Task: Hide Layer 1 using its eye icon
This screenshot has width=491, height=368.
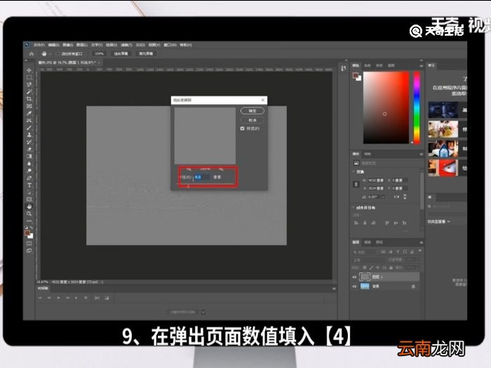Action: (354, 277)
